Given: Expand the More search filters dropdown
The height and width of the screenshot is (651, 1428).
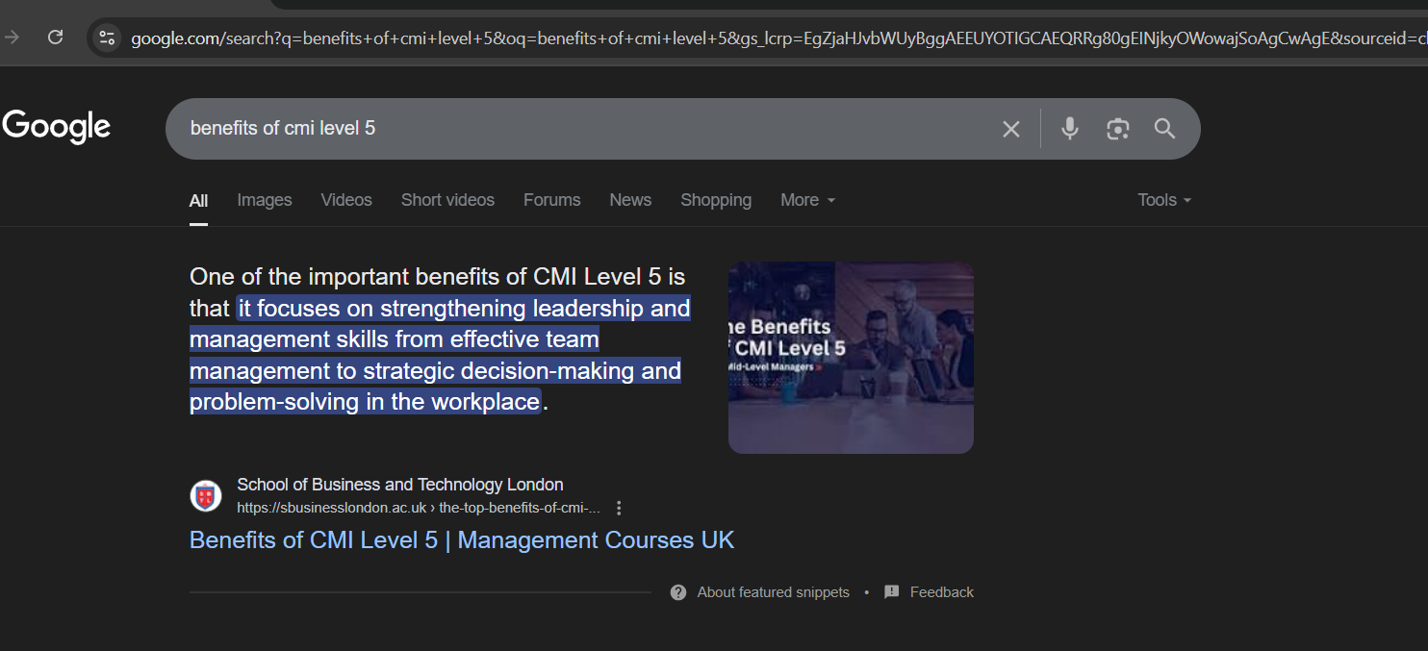Looking at the screenshot, I should coord(807,200).
